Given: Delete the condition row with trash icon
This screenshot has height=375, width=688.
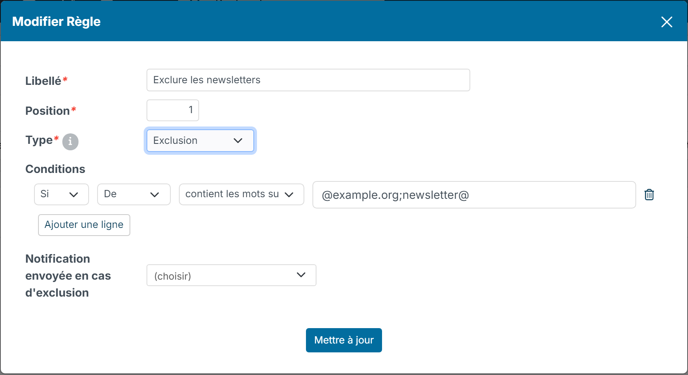Looking at the screenshot, I should 649,195.
